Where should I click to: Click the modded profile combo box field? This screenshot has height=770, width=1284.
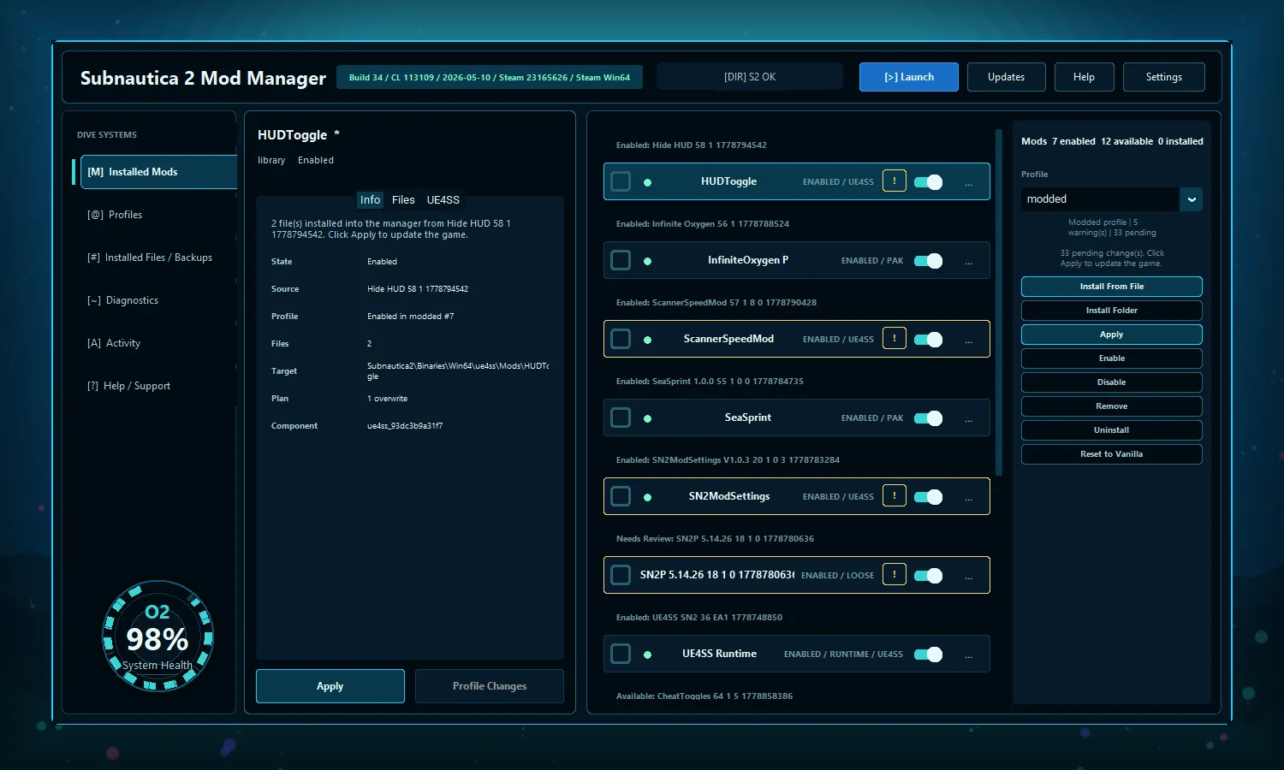pos(1111,199)
